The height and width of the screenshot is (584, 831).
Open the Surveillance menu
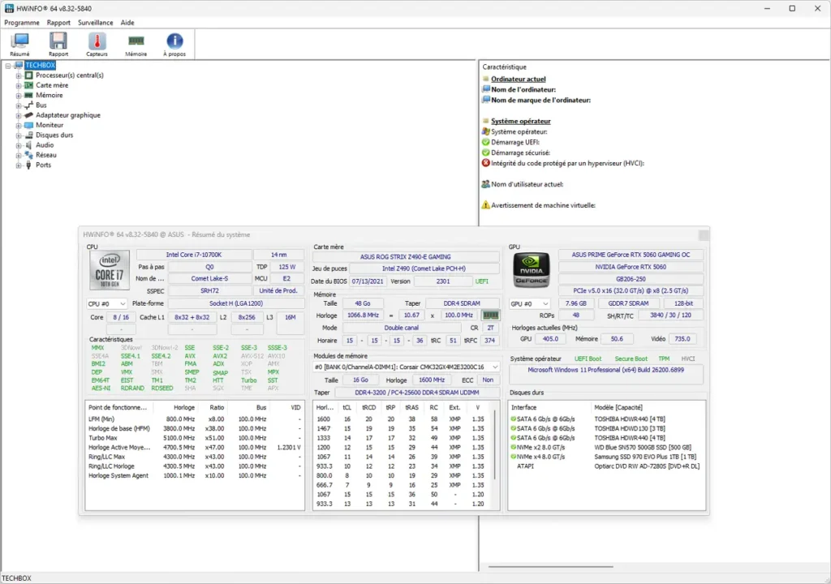(x=96, y=23)
